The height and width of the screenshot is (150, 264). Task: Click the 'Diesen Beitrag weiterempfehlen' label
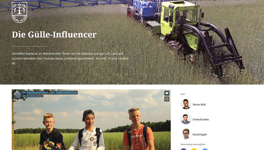coord(193,145)
